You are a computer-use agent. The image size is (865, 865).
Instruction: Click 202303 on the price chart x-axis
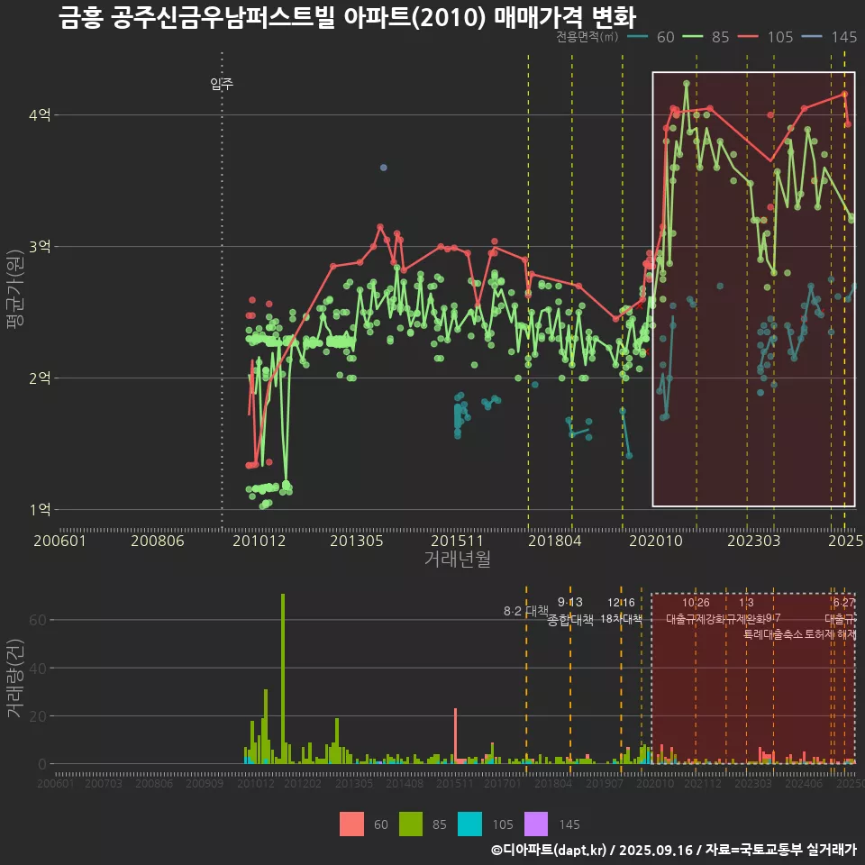(x=753, y=541)
